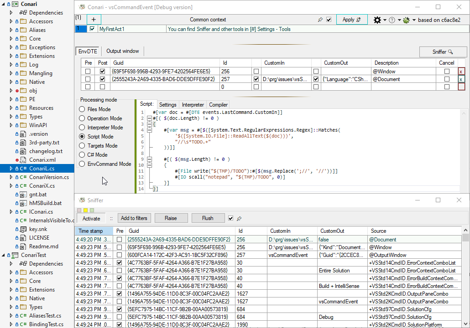Uncheck the MyFirstAct1 action checkbox
This screenshot has height=328, width=470.
click(x=93, y=29)
